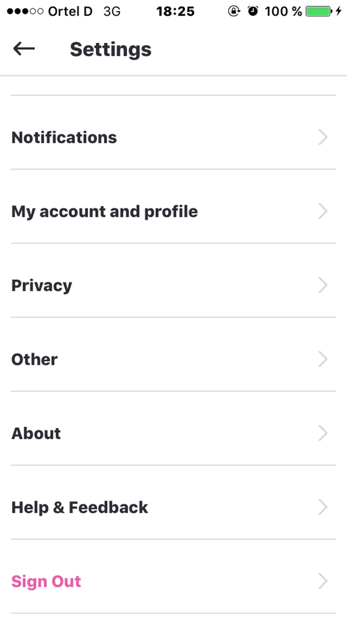
Task: Tap the Help & Feedback chevron
Action: point(323,507)
